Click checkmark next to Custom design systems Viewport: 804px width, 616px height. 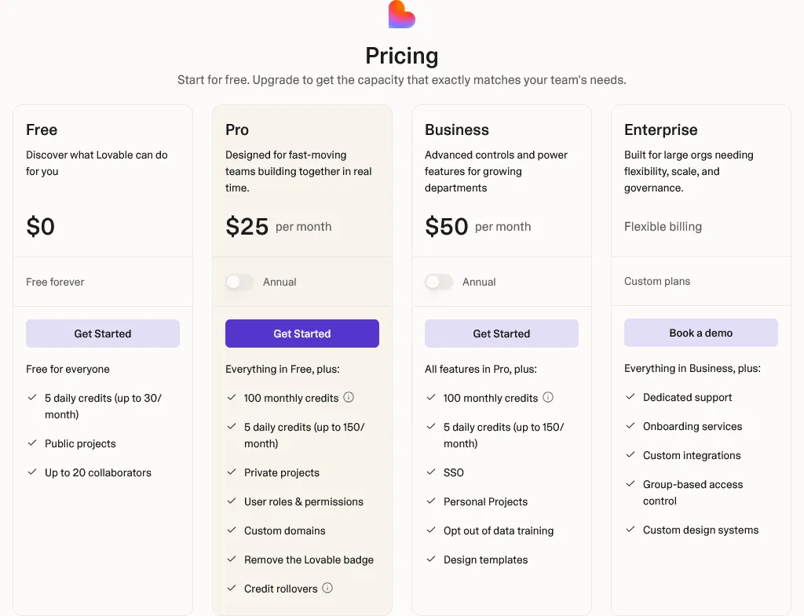[x=630, y=530]
